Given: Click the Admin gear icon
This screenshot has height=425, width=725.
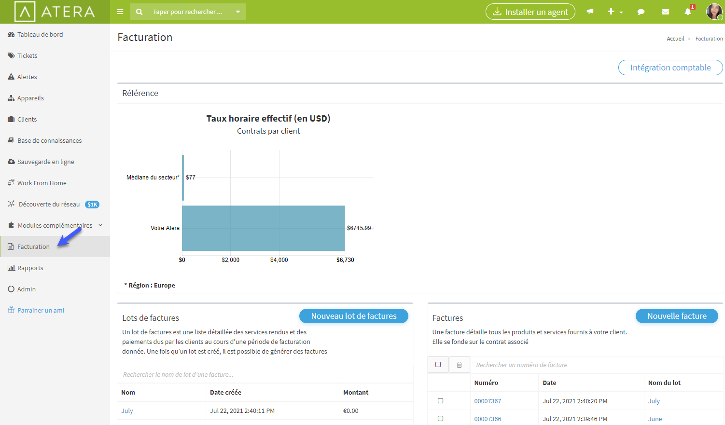Looking at the screenshot, I should tap(11, 289).
